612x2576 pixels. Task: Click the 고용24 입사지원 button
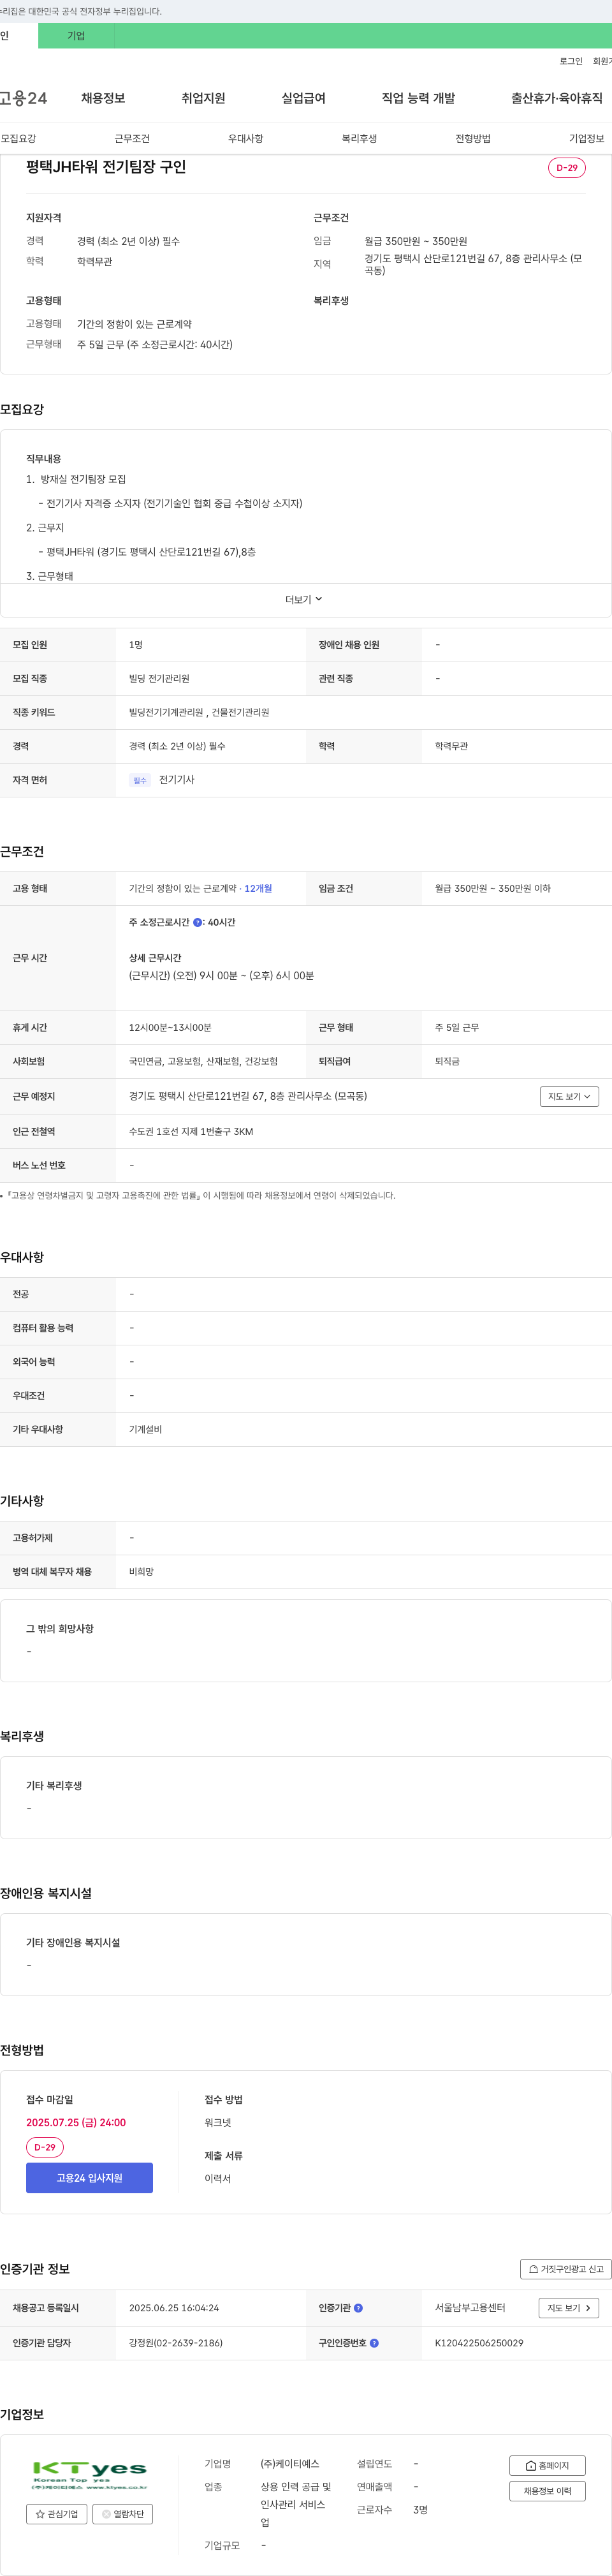tap(89, 2178)
